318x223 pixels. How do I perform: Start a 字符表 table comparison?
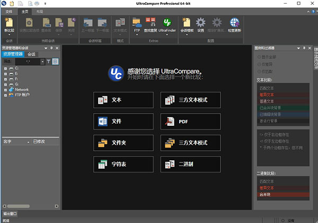point(123,164)
